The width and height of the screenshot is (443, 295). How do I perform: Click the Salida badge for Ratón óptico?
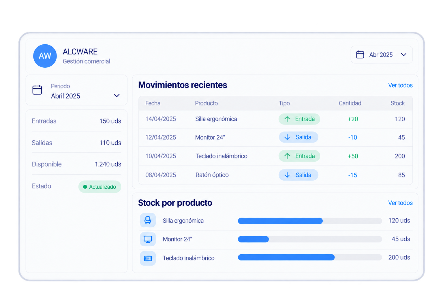(x=299, y=175)
